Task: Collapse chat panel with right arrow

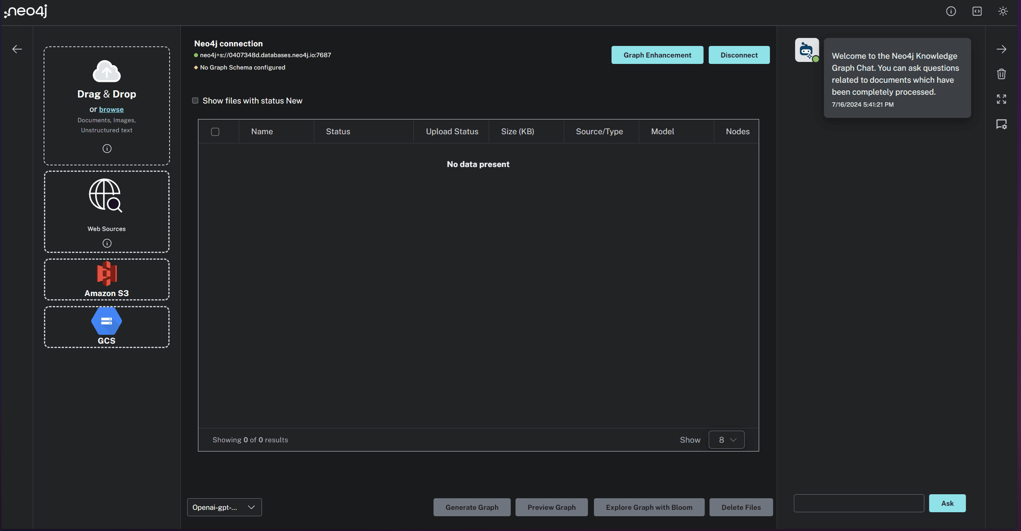Action: (1001, 49)
